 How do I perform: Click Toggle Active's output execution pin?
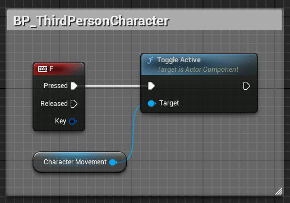click(247, 86)
